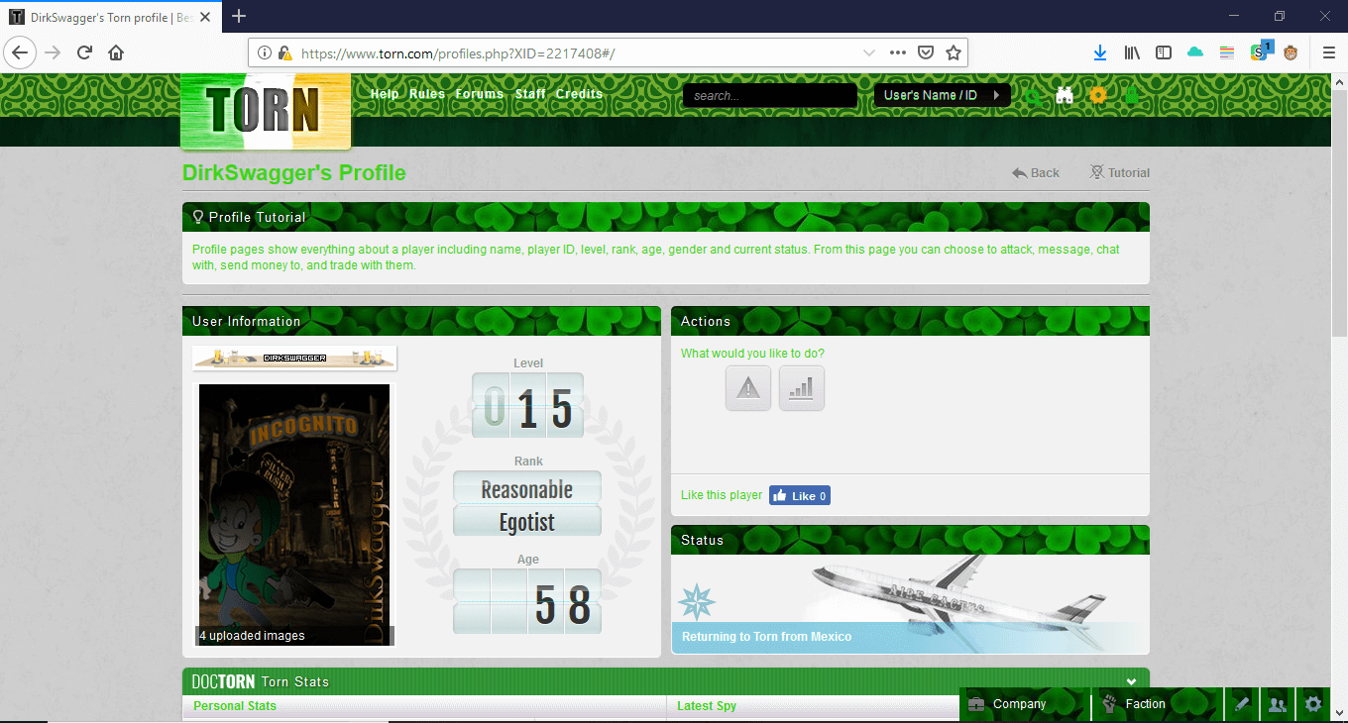Click the bar chart stats action button
Screen dimensions: 1348x723
(x=802, y=388)
